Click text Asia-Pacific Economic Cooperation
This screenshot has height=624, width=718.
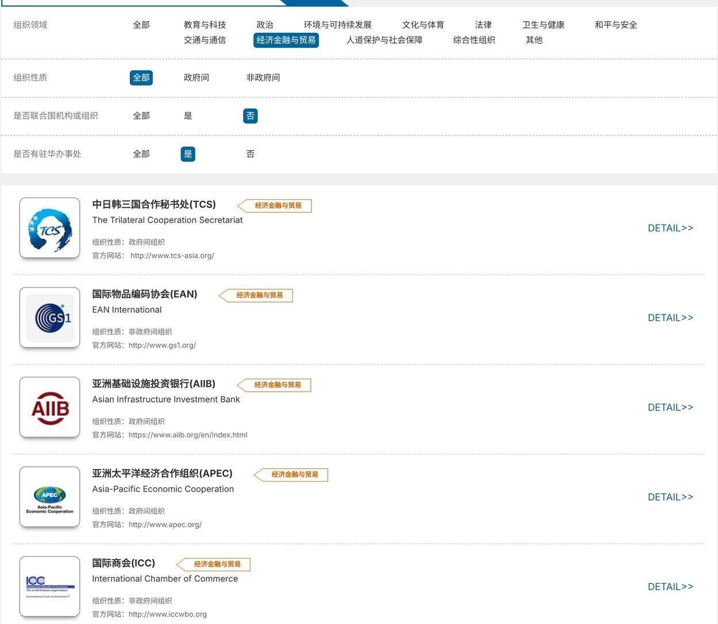pyautogui.click(x=163, y=489)
